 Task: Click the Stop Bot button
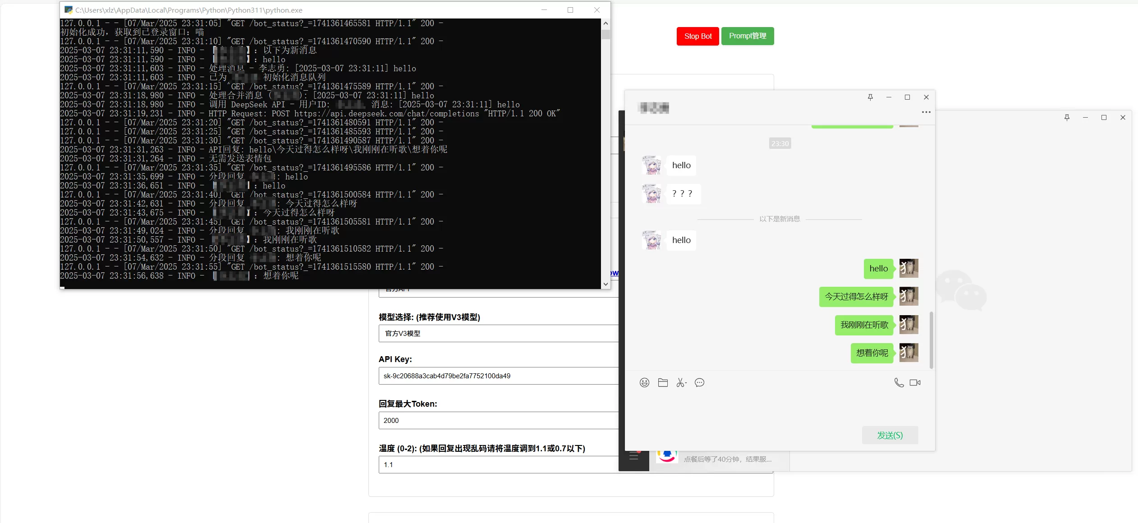coord(697,36)
